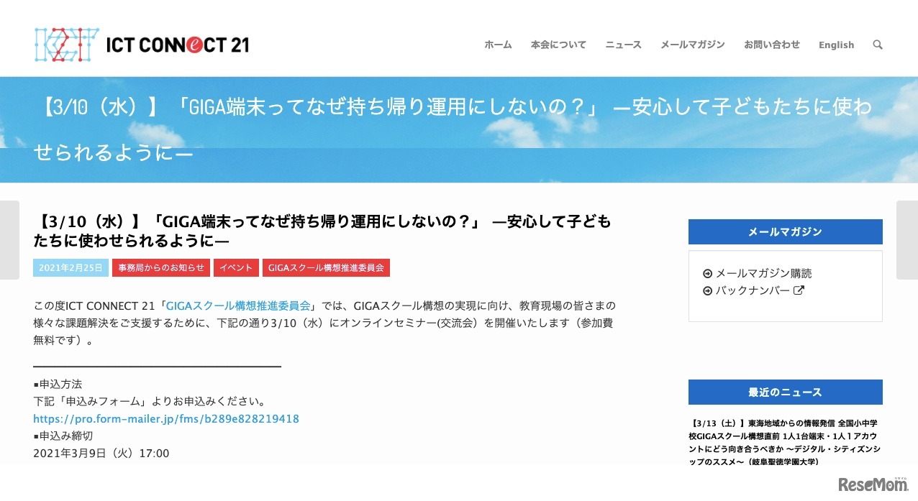Go to ホーム in the navigation

click(498, 45)
